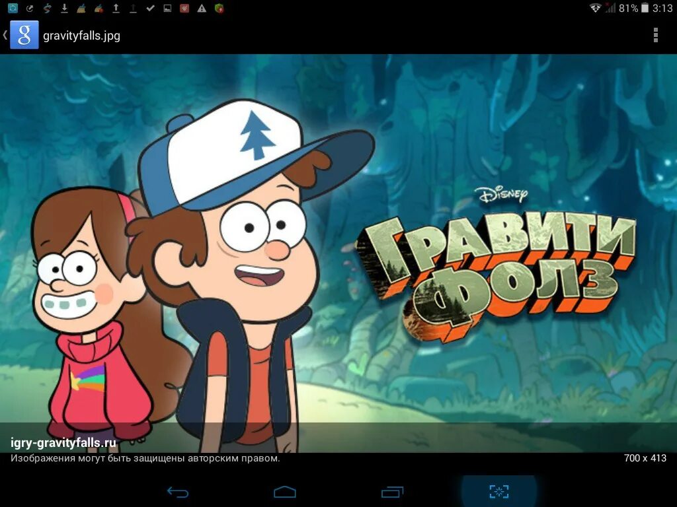
Task: Tap the checkmark notification icon
Action: pos(150,8)
